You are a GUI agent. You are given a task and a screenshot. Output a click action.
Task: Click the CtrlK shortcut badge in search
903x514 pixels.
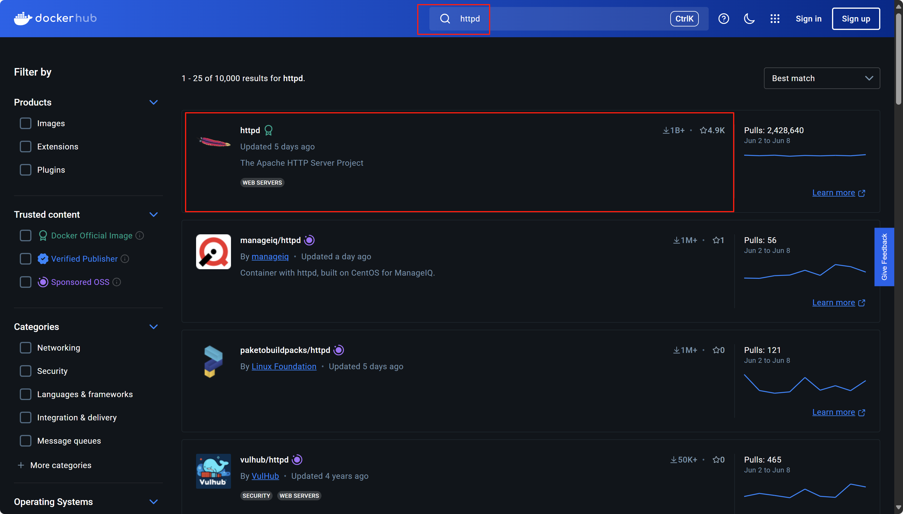pos(685,19)
